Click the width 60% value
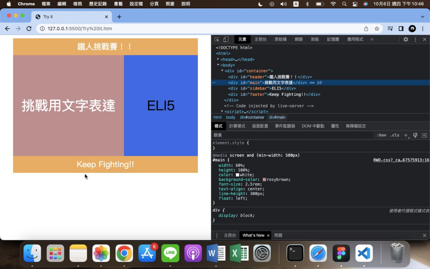The width and height of the screenshot is (430, 269). (x=239, y=166)
